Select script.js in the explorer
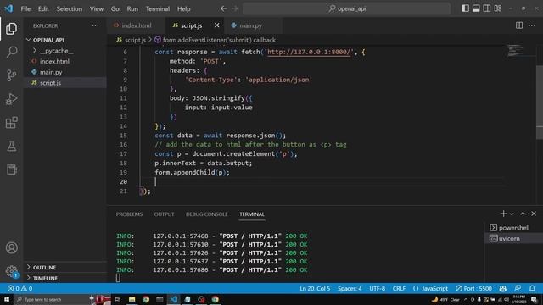 [64, 83]
